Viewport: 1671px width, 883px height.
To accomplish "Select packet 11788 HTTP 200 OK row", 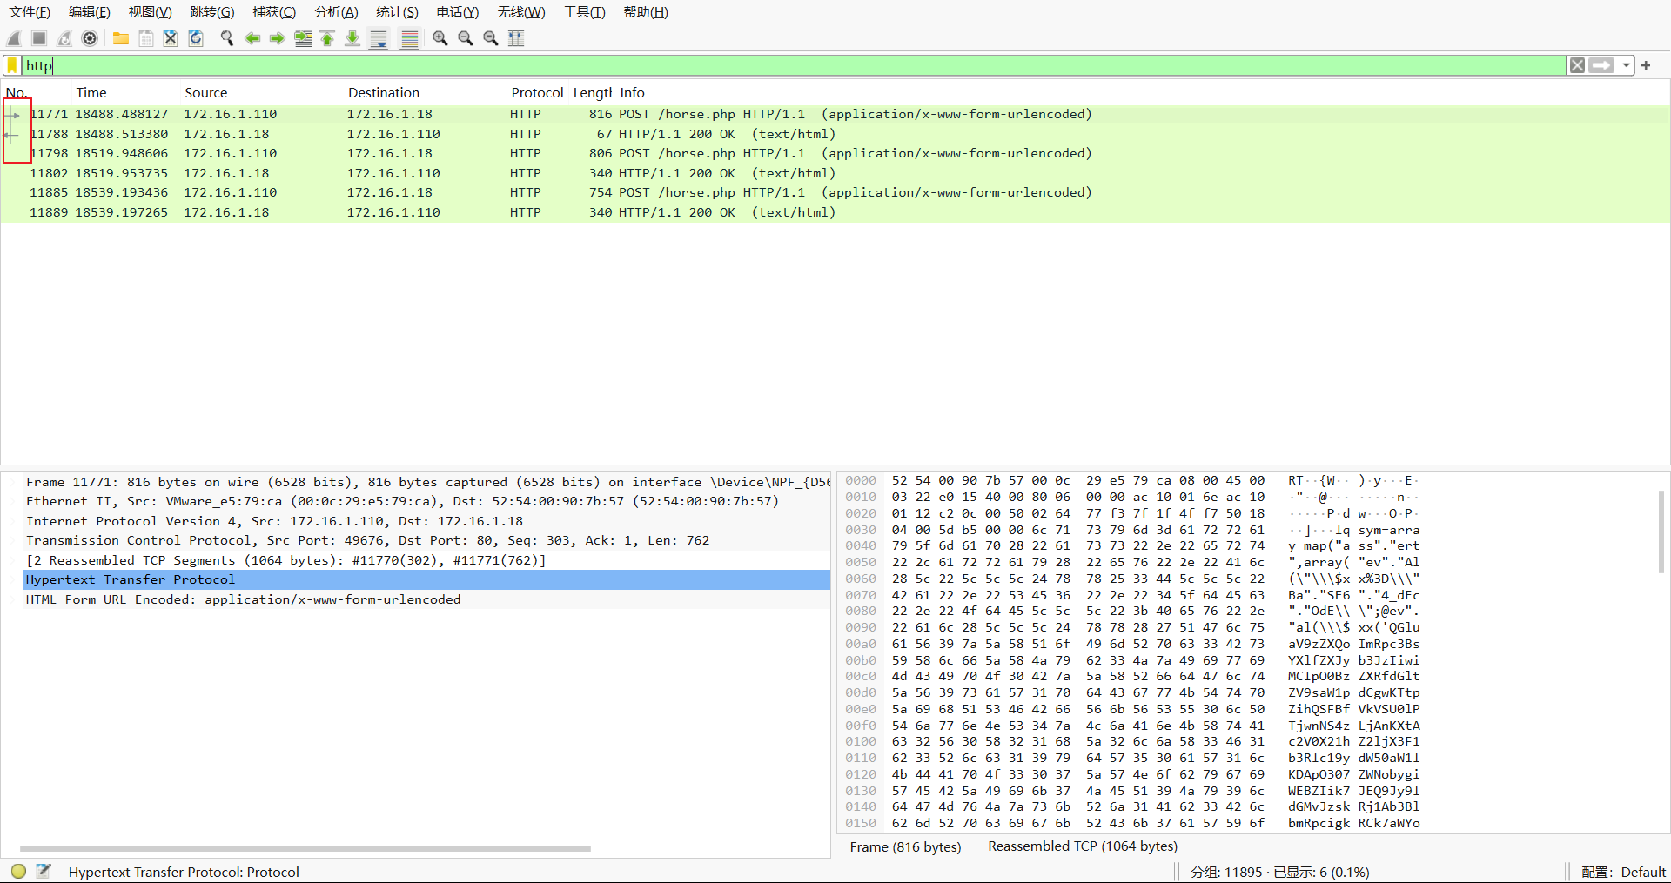I will tap(835, 134).
